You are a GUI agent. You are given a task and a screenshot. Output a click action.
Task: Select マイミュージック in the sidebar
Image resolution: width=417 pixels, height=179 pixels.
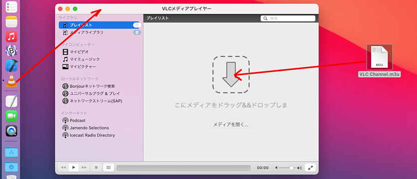pos(81,59)
